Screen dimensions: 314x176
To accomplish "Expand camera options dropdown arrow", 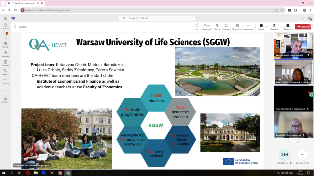I will tap(267, 27).
